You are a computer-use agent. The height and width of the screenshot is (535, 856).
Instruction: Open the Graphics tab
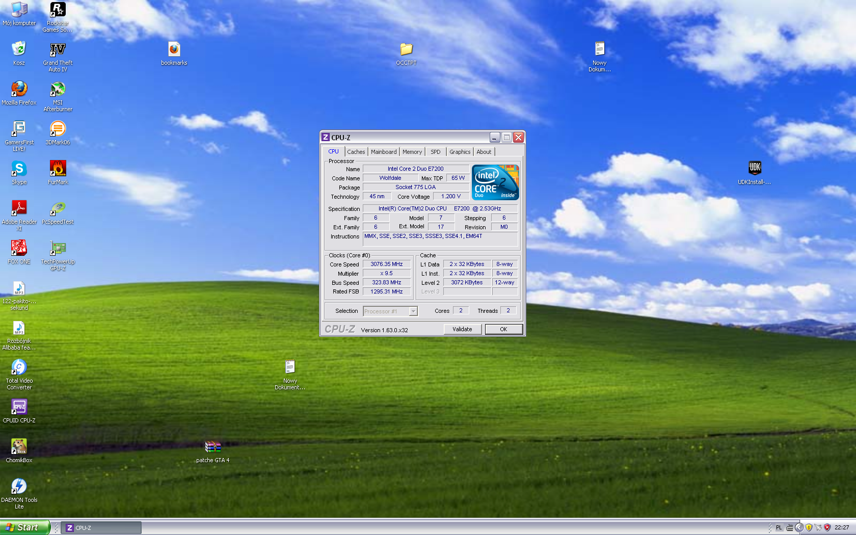coord(460,152)
